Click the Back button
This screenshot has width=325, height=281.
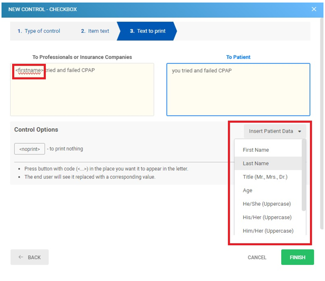30,257
